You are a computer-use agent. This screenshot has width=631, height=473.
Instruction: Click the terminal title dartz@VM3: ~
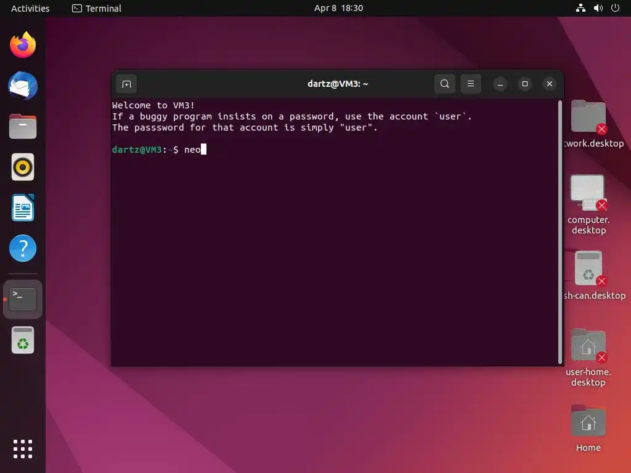coord(338,84)
